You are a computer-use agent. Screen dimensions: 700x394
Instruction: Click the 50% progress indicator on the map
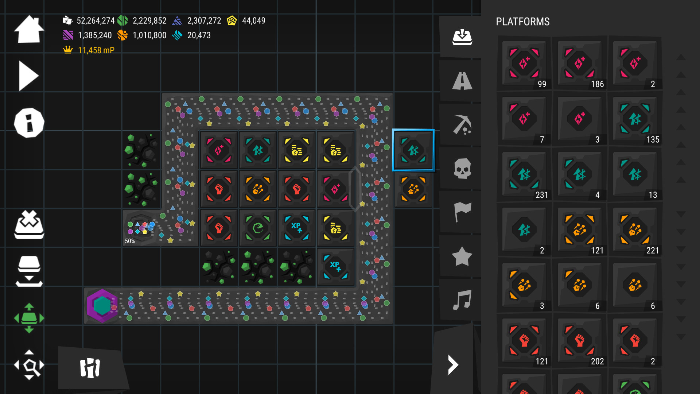130,241
